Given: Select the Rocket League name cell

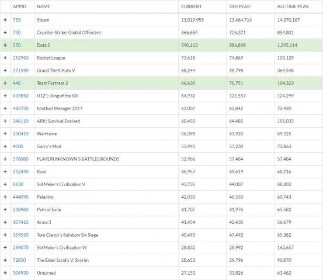Looking at the screenshot, I should pyautogui.click(x=106, y=58).
